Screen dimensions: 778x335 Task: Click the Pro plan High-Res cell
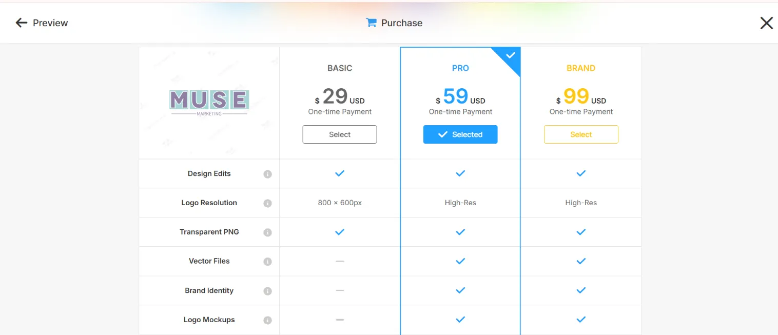460,203
